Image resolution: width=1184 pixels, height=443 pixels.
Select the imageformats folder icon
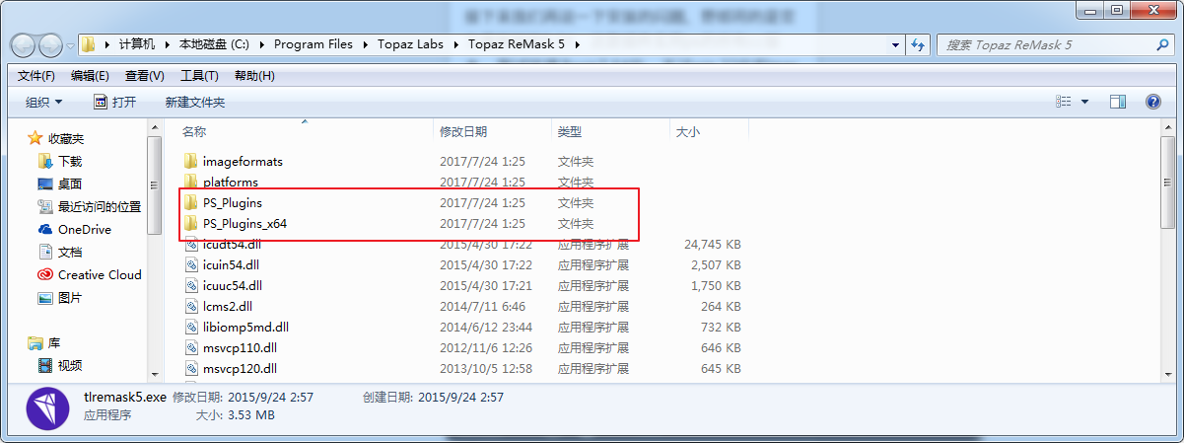[x=191, y=161]
